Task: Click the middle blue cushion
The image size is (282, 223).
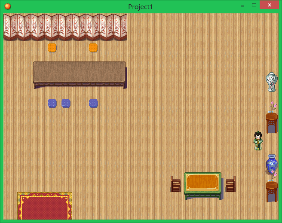Action: click(66, 103)
